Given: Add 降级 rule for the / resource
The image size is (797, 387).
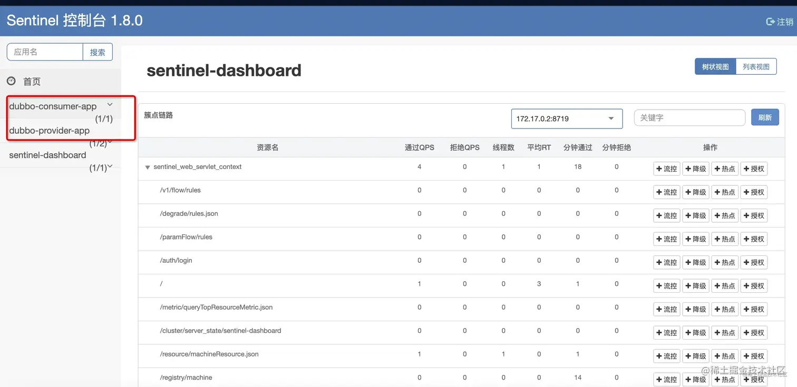Looking at the screenshot, I should click(696, 286).
